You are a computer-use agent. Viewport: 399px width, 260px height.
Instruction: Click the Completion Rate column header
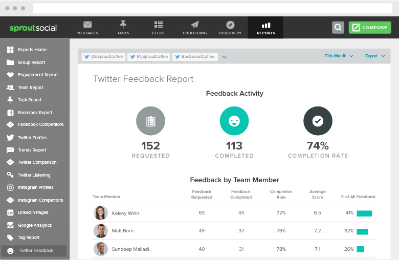pos(281,194)
